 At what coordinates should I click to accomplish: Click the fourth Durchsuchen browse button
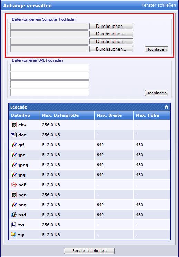tap(111, 49)
